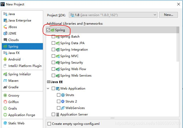The image size is (183, 128).
Task: Click the Spring Web Services icon
Action: click(58, 76)
